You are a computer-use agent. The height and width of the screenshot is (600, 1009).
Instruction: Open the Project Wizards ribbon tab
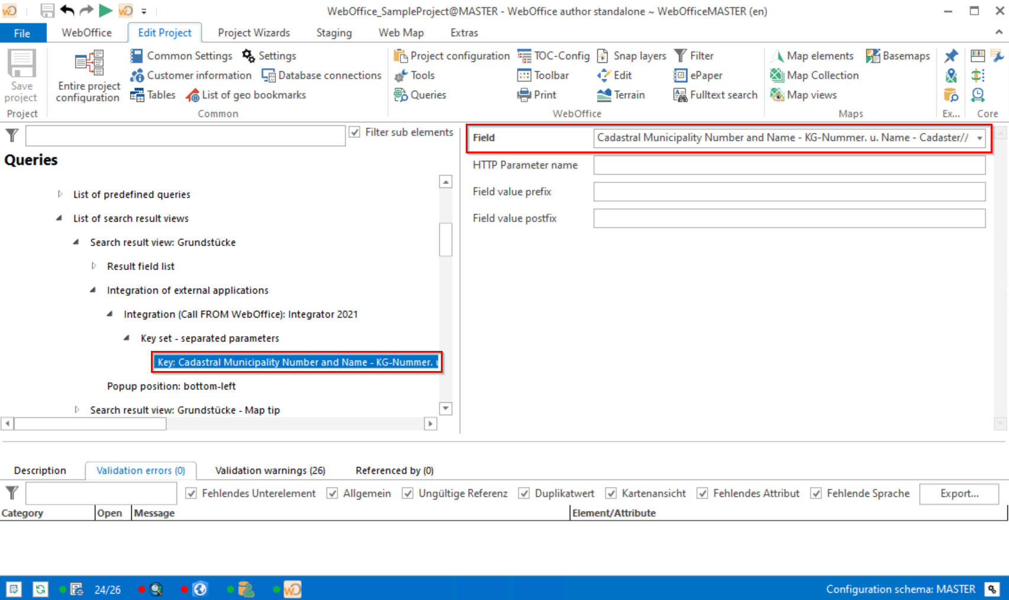pyautogui.click(x=254, y=33)
